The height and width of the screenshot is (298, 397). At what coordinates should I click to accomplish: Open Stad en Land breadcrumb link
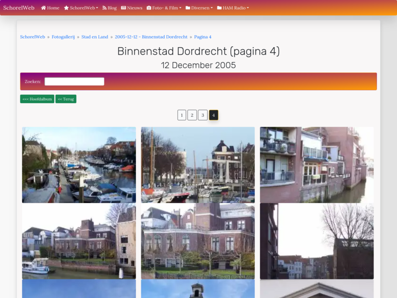95,37
